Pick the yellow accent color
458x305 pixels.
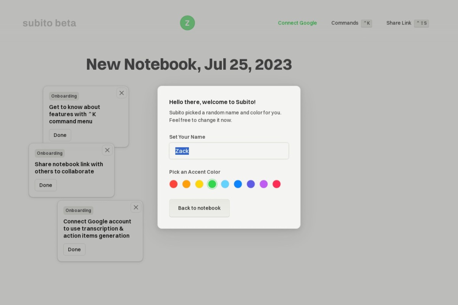pyautogui.click(x=199, y=184)
